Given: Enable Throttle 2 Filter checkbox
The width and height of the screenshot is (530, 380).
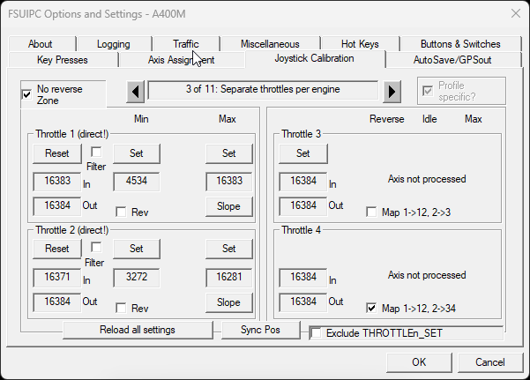Looking at the screenshot, I should point(96,248).
